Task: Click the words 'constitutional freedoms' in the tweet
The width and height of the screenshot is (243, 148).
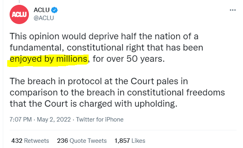Action: (176, 93)
